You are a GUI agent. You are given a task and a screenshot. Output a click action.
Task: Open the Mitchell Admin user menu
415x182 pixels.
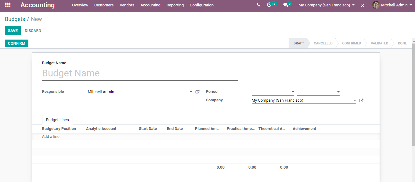[x=392, y=5]
